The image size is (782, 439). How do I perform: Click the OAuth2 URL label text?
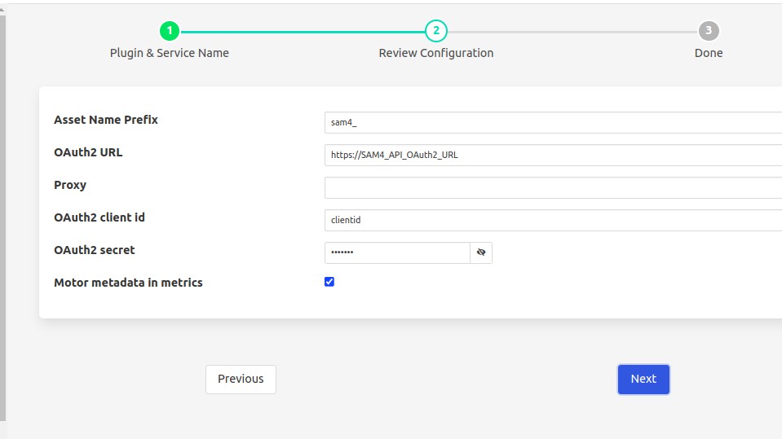click(x=88, y=152)
